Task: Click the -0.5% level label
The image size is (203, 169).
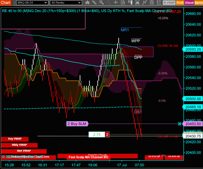Action: 161,100
